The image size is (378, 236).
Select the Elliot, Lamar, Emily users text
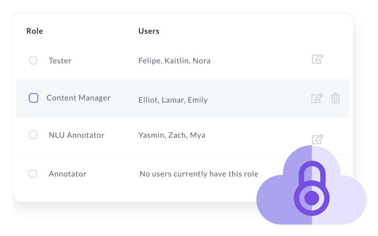[x=173, y=100]
